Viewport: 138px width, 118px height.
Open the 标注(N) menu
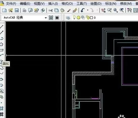[x=111, y=4]
